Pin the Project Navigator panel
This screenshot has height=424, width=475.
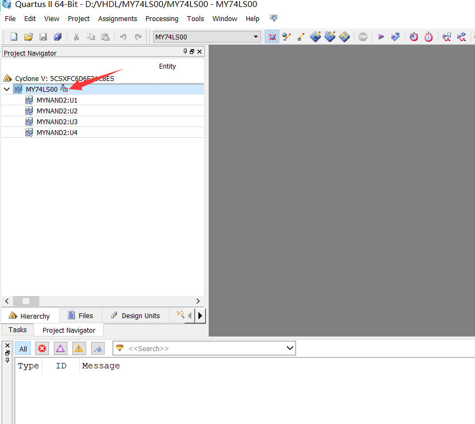tap(185, 51)
